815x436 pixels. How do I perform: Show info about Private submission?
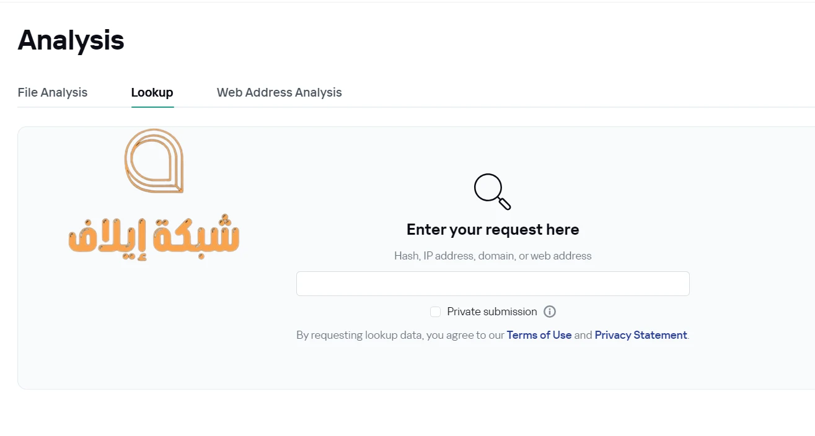pyautogui.click(x=550, y=312)
